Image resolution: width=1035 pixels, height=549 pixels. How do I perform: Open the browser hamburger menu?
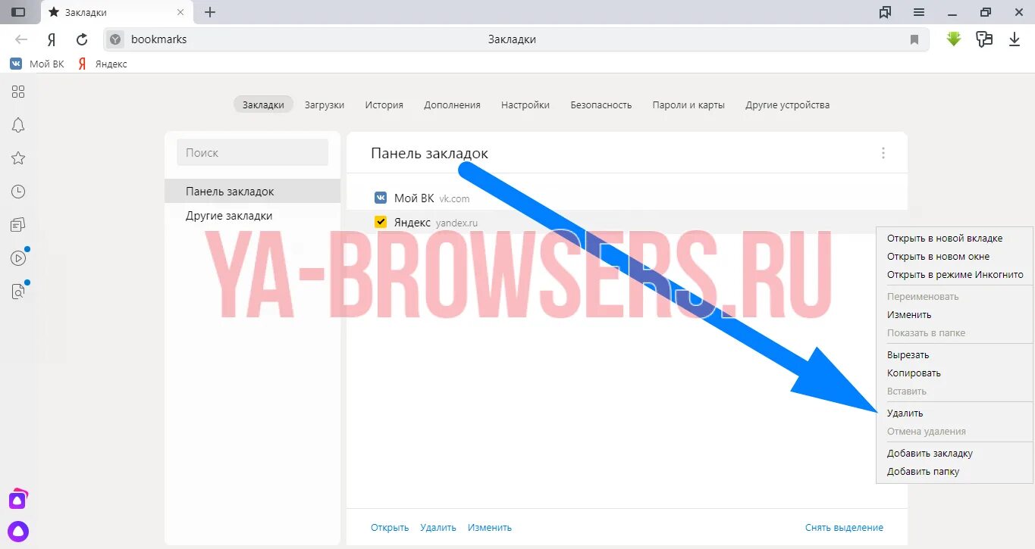click(x=919, y=12)
